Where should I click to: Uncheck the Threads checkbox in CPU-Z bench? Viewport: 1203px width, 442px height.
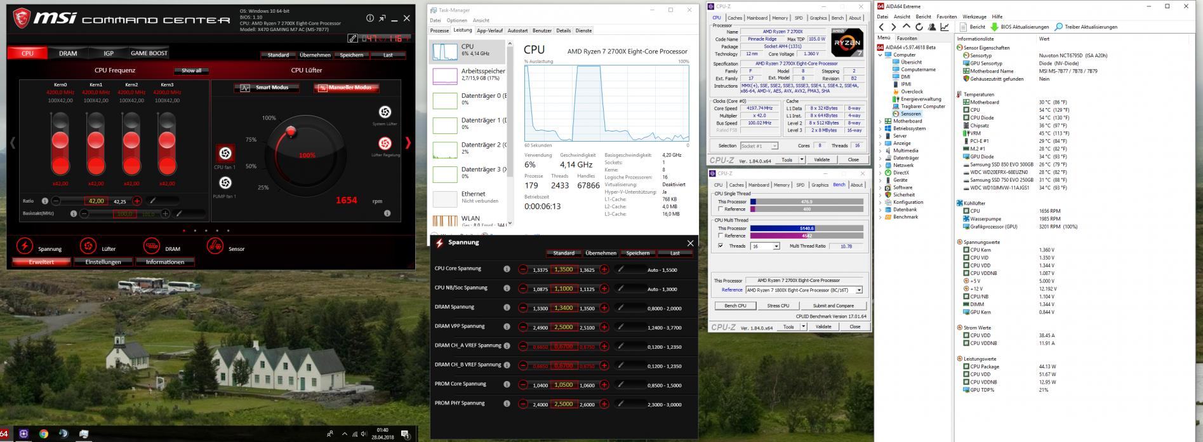(x=721, y=246)
